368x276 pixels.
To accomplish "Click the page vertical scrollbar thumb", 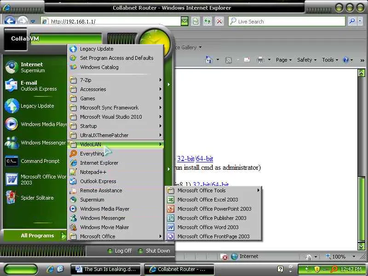I will coord(362,209).
